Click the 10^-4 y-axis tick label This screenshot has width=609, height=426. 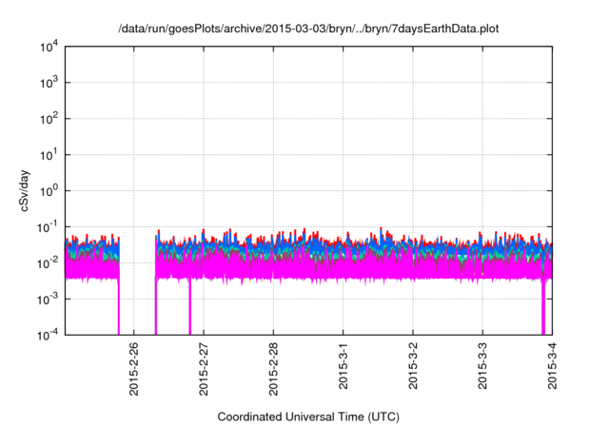coord(47,335)
